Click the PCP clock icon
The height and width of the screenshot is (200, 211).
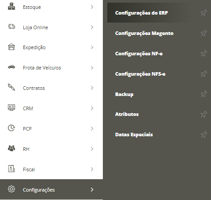(11, 128)
